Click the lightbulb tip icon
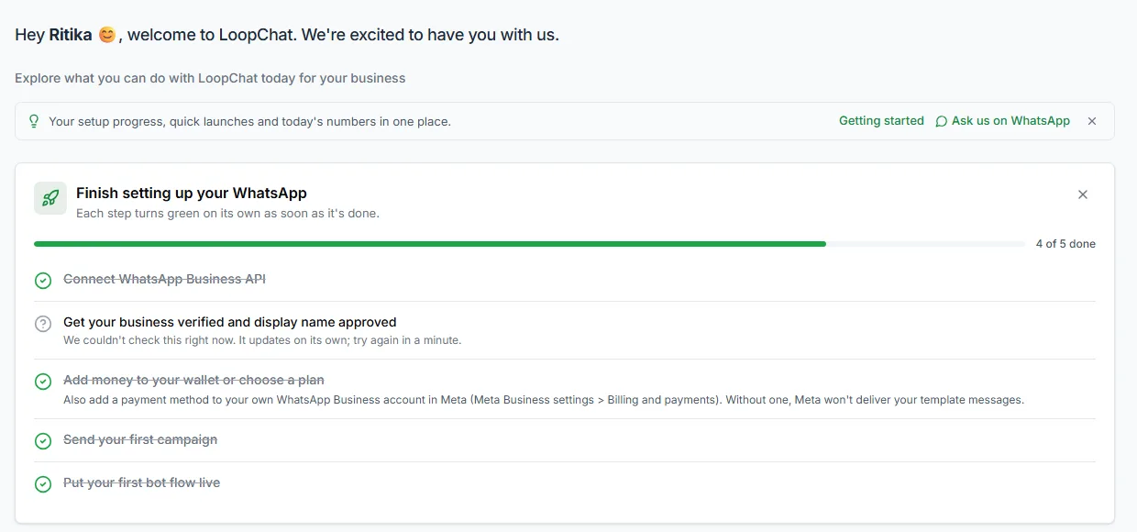1137x532 pixels. (x=34, y=121)
